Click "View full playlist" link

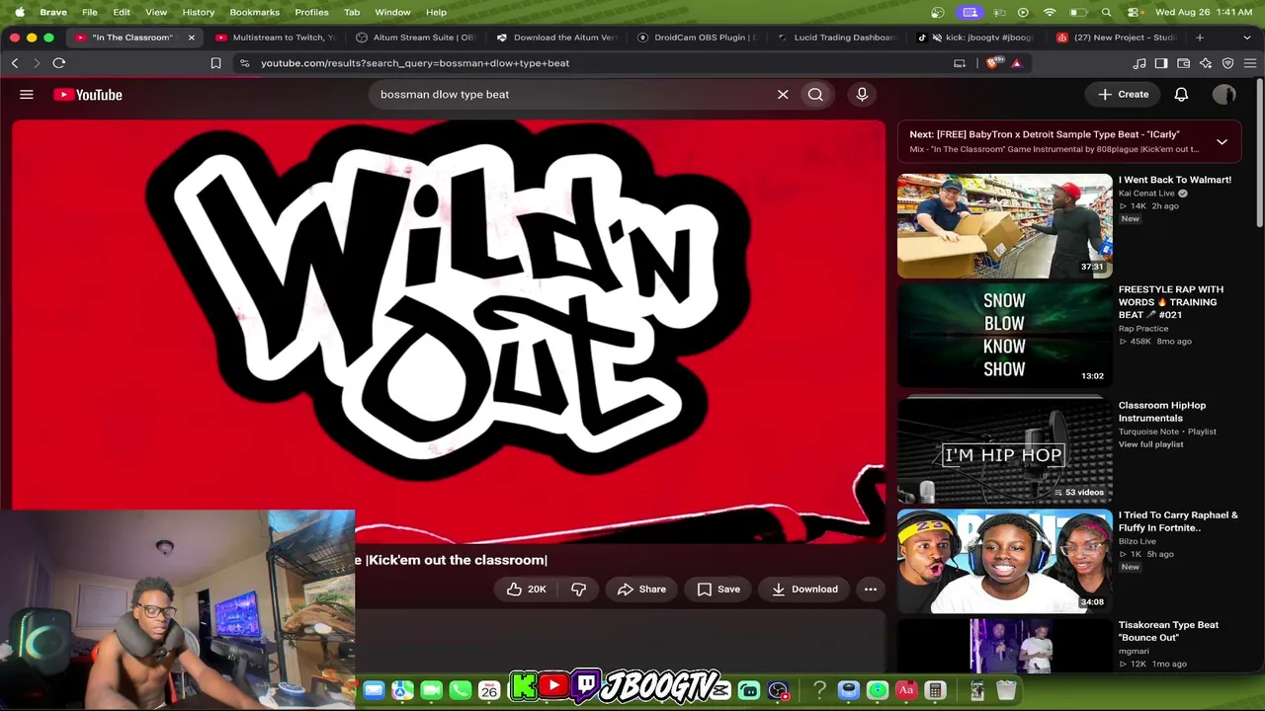[x=1151, y=444]
